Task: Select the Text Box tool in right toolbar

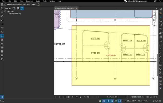Action: tap(161, 9)
